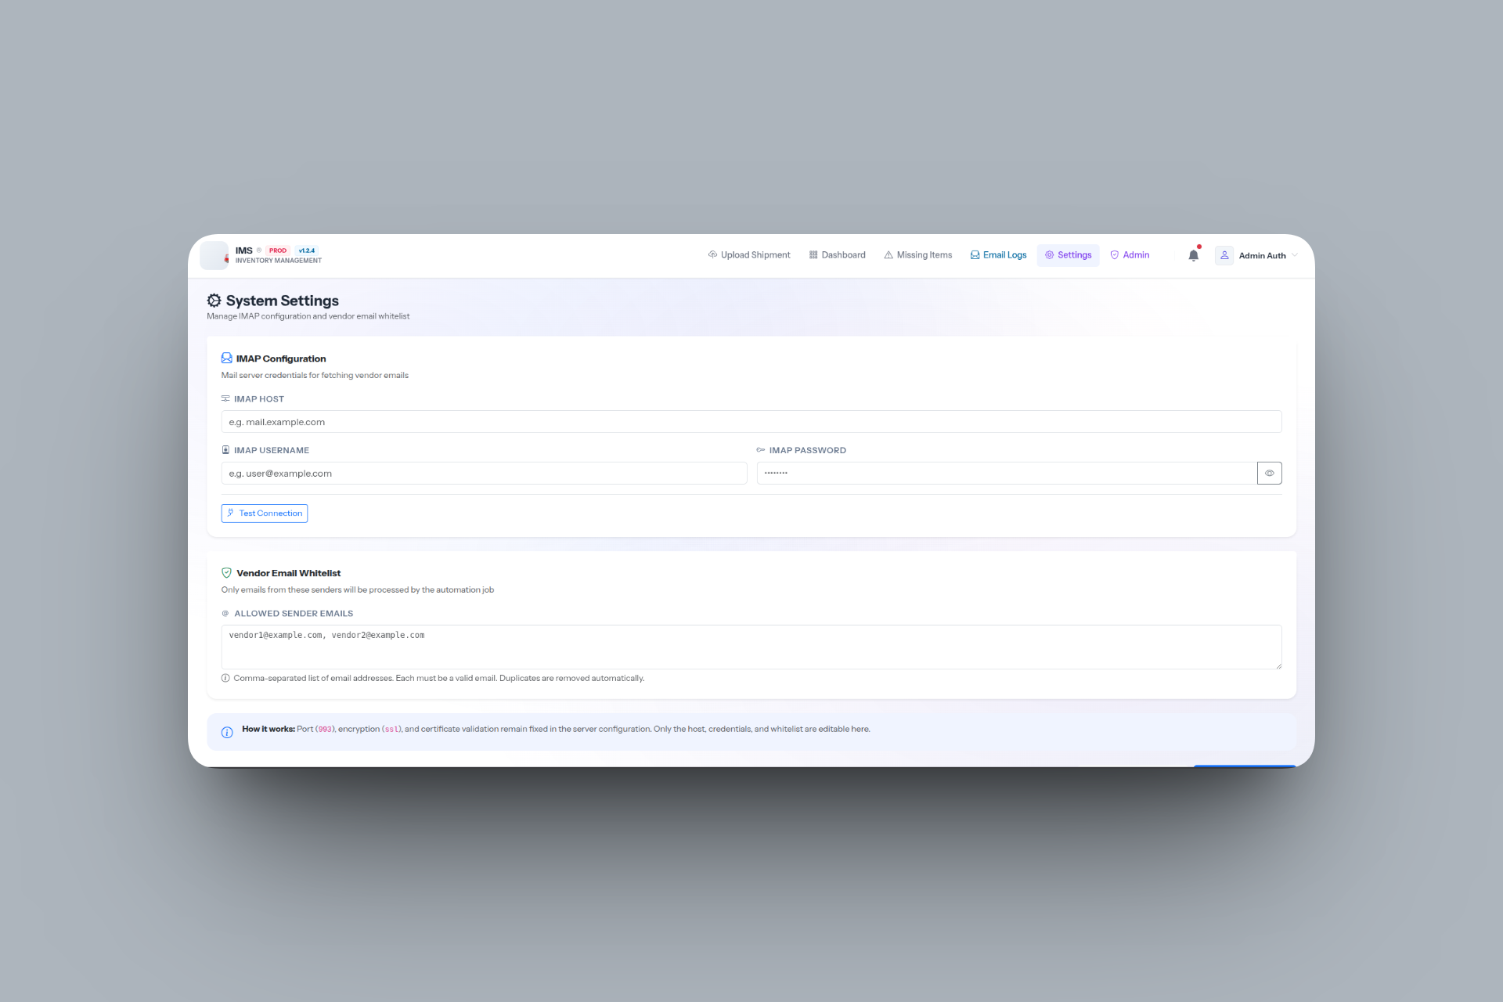
Task: Click the Settings gear nav icon
Action: coord(1049,255)
